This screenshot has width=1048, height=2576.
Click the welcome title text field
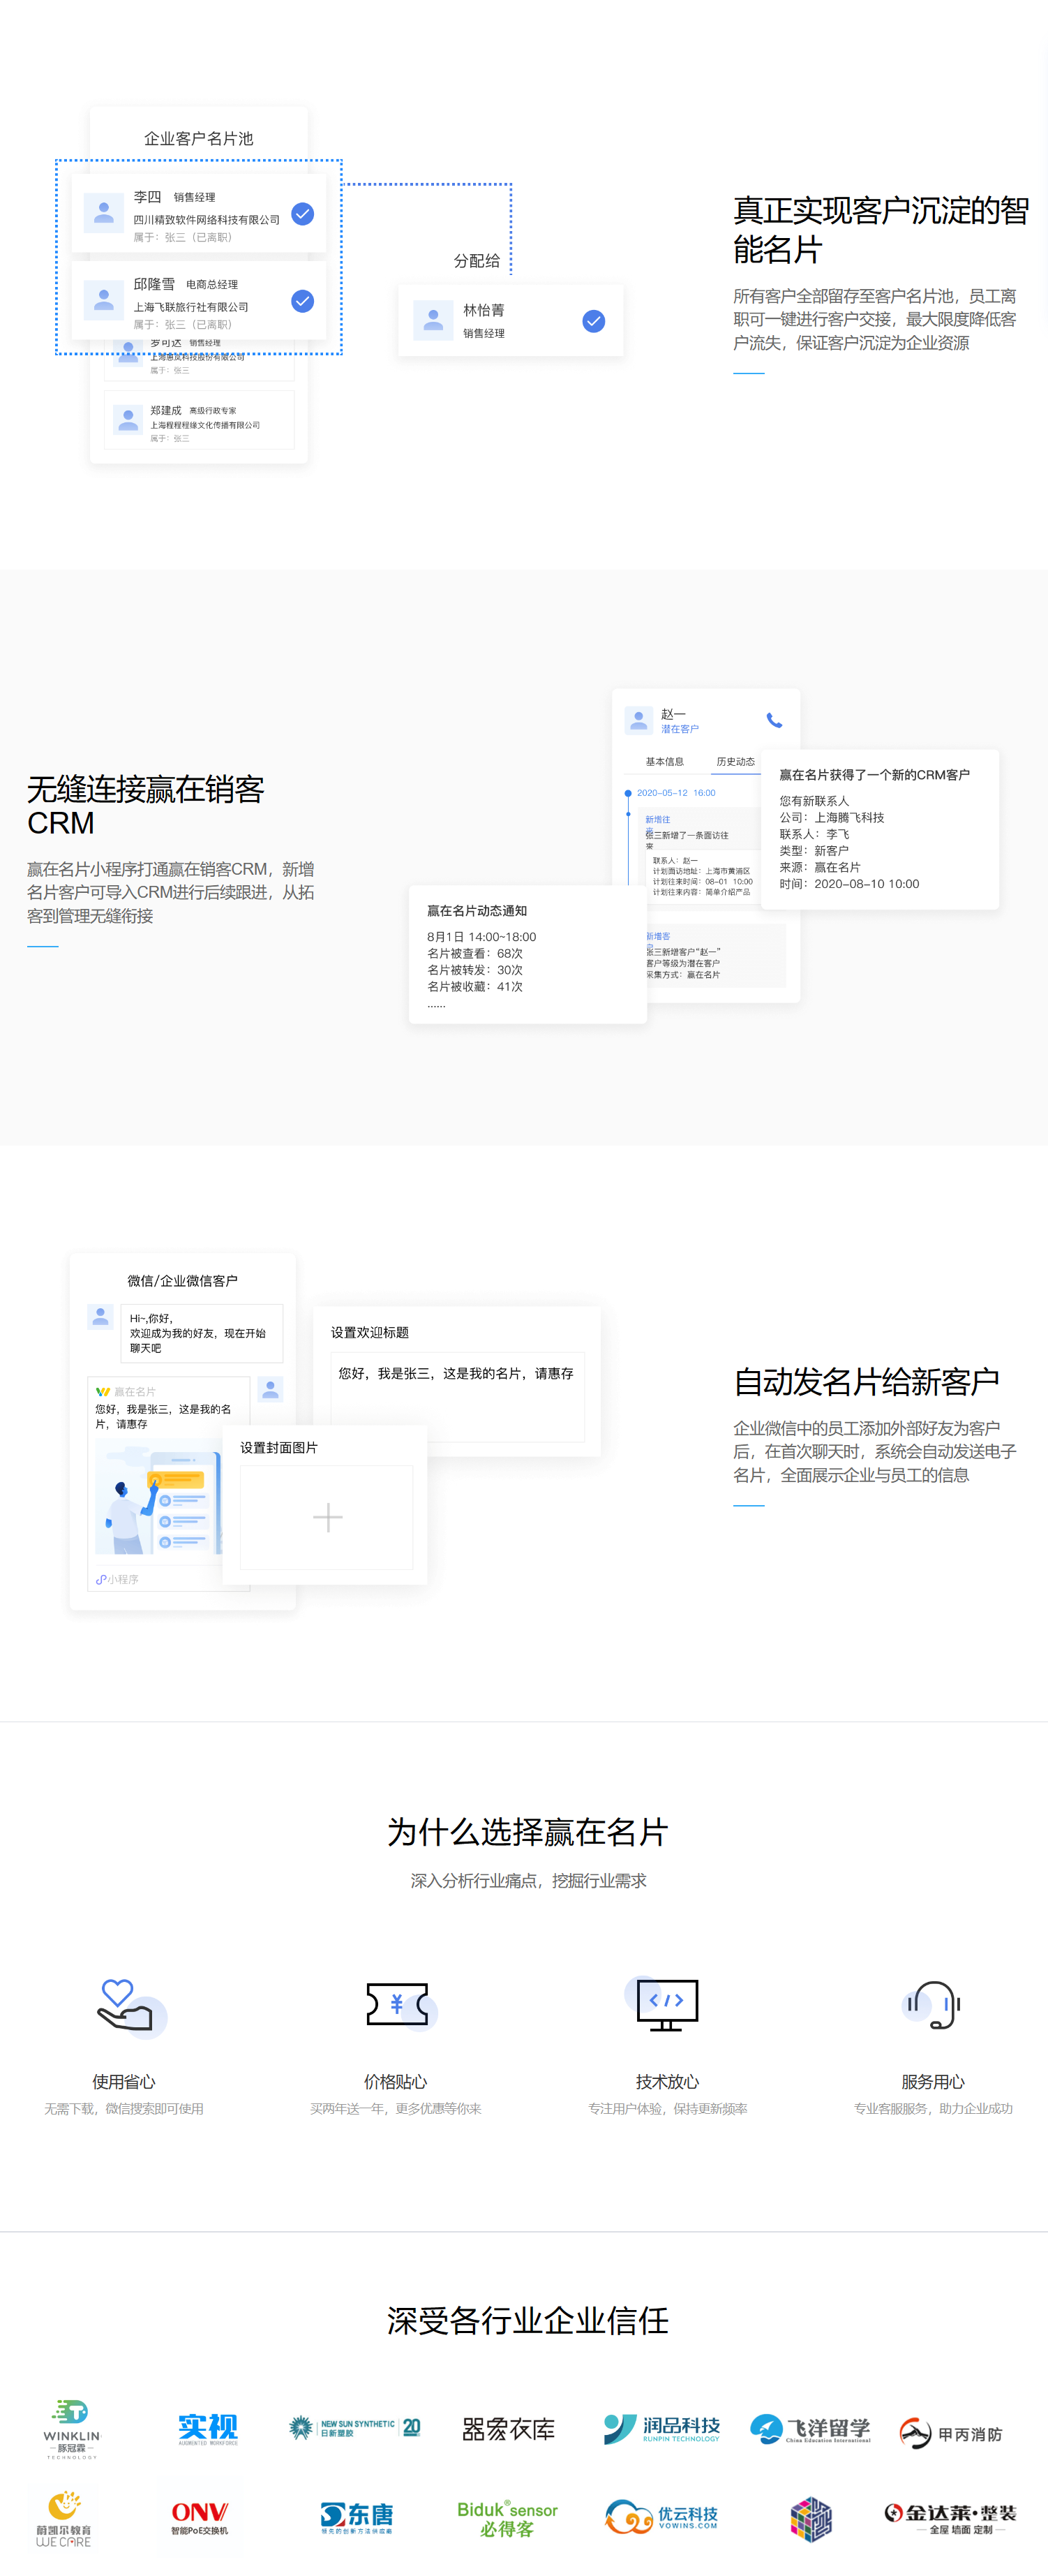point(456,1396)
